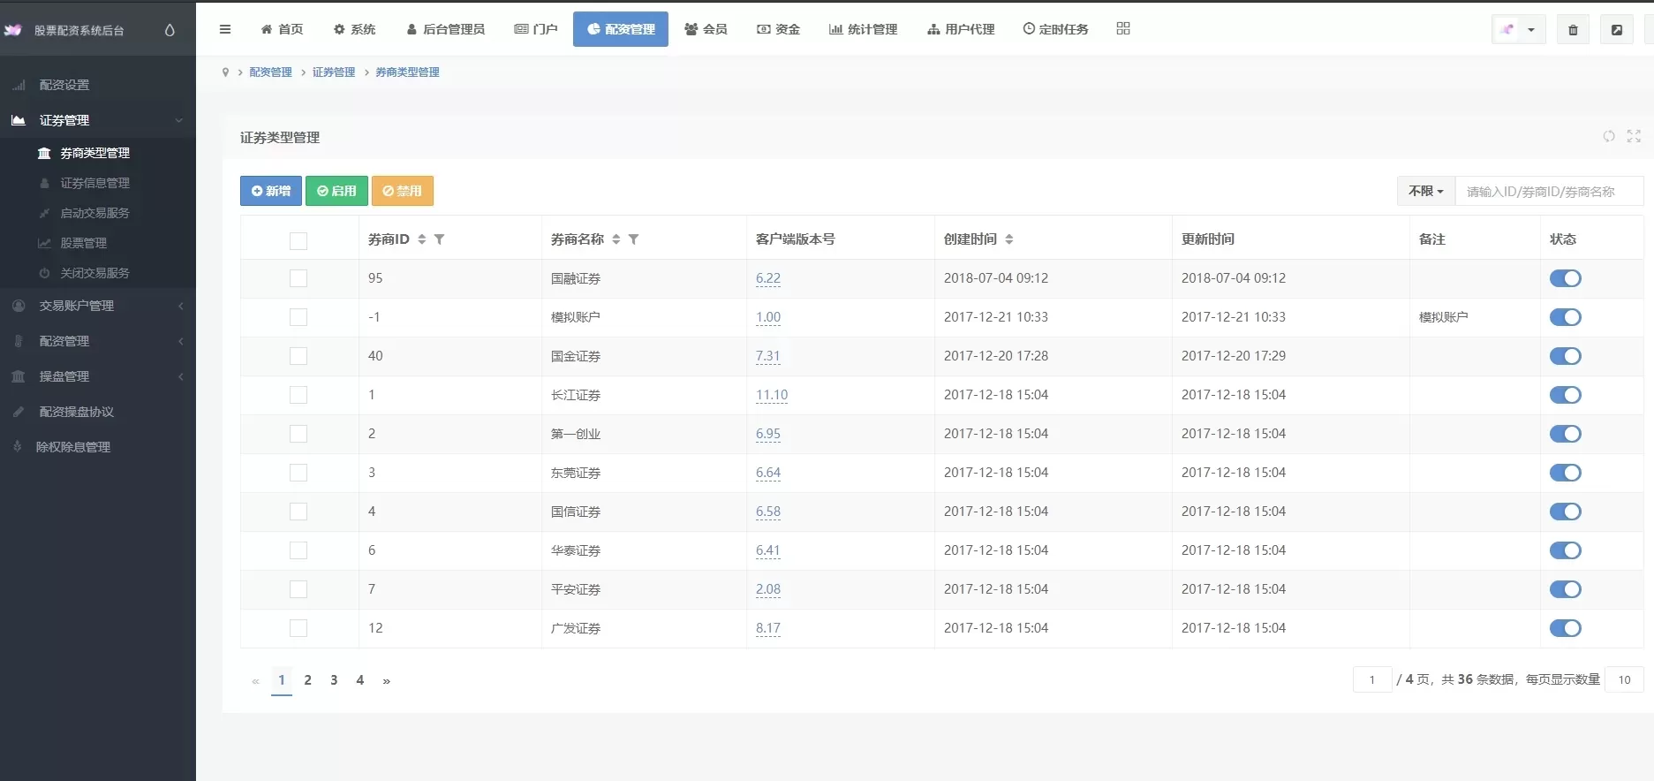Click the water drop icon in sidebar header
The height and width of the screenshot is (781, 1654).
click(170, 30)
